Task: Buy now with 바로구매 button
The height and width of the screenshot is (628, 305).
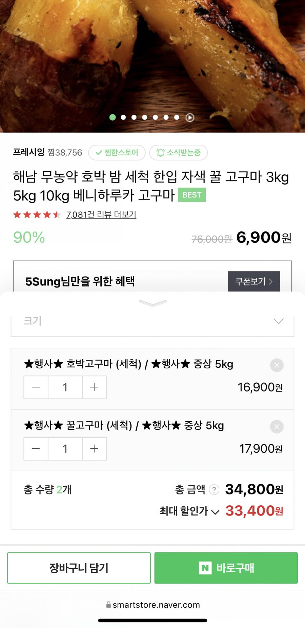Action: 226,568
